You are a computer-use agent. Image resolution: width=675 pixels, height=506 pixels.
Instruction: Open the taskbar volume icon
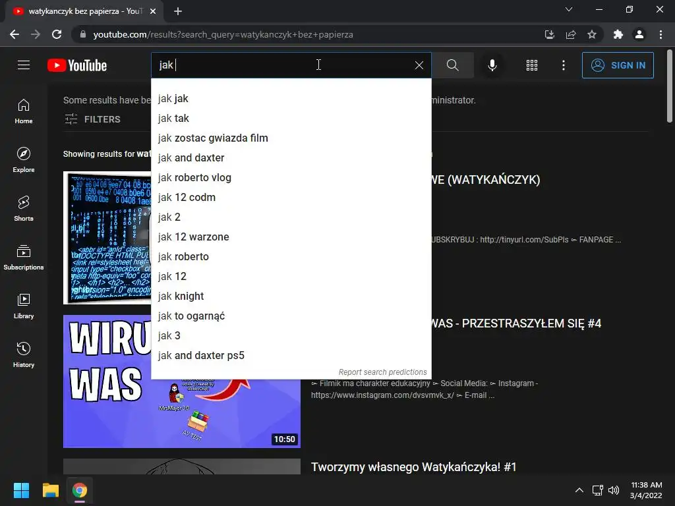pyautogui.click(x=614, y=490)
